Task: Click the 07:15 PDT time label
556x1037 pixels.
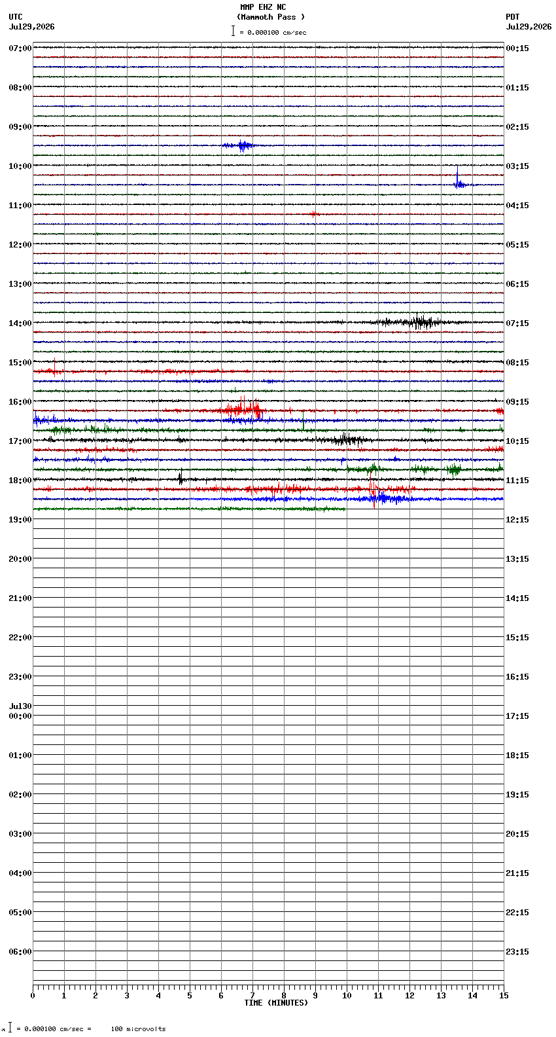Action: click(x=517, y=323)
